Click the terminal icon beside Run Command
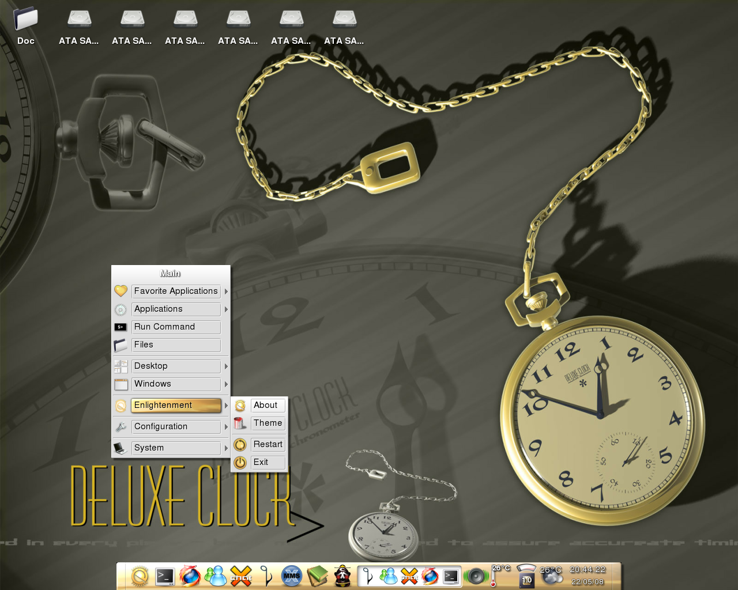The image size is (738, 590). (x=121, y=327)
